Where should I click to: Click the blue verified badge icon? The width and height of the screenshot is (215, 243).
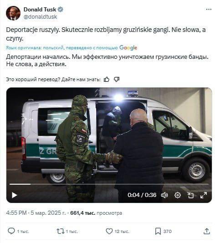click(61, 10)
